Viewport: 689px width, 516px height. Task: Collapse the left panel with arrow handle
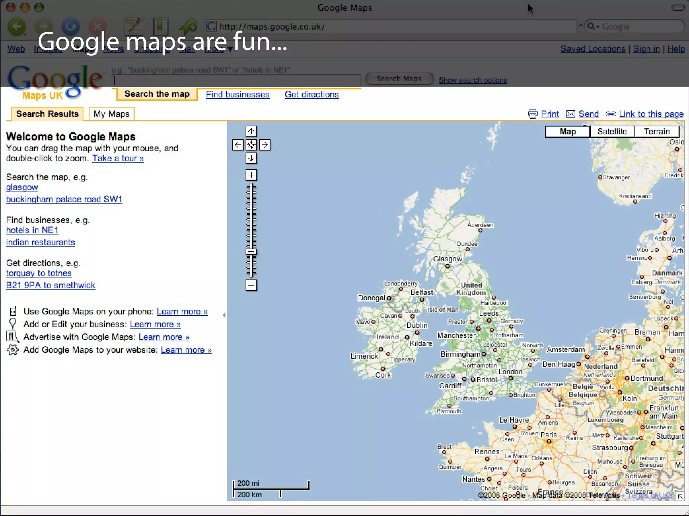pyautogui.click(x=224, y=315)
